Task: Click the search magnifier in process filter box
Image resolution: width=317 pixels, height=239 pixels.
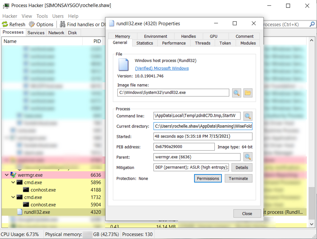Action: (312, 24)
